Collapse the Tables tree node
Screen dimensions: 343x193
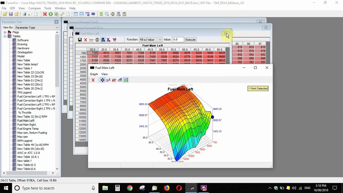5,36
